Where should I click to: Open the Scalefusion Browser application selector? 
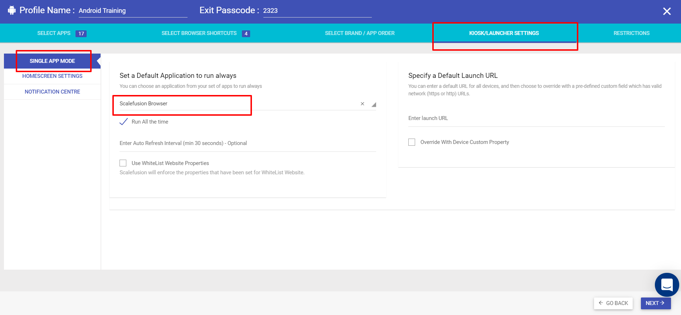click(x=248, y=104)
